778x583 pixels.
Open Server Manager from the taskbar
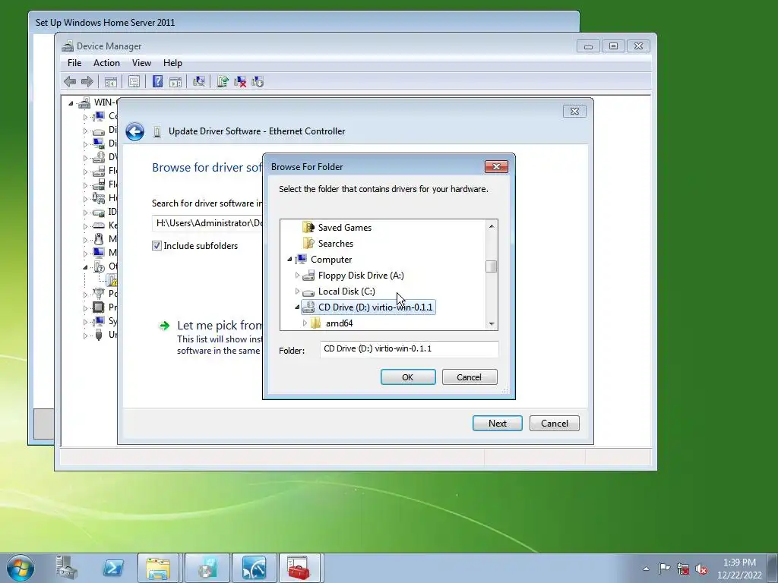point(67,568)
